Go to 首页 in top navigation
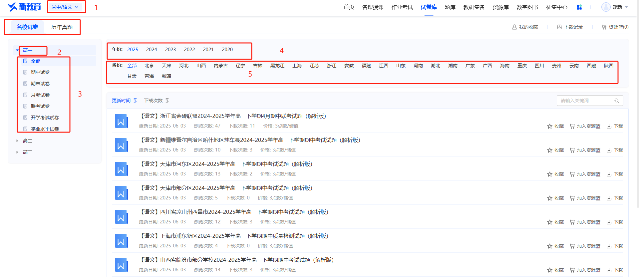The width and height of the screenshot is (639, 277). pyautogui.click(x=349, y=7)
